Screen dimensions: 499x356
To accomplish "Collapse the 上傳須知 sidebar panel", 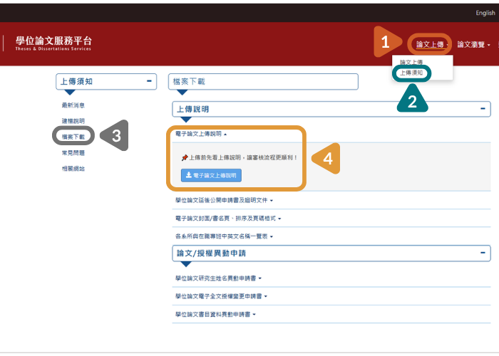I will 149,81.
